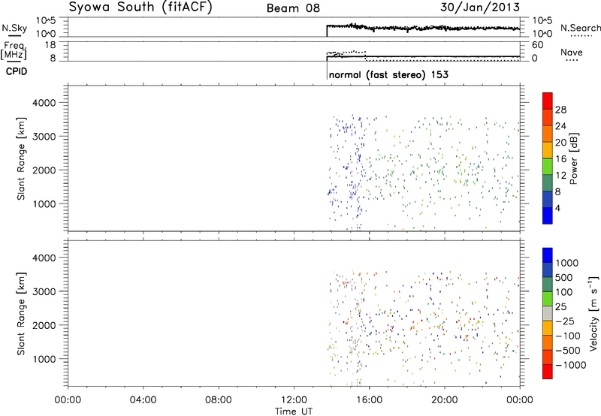Click the red top segment of Power colorbar
Screen dimensions: 601x416
[548, 101]
